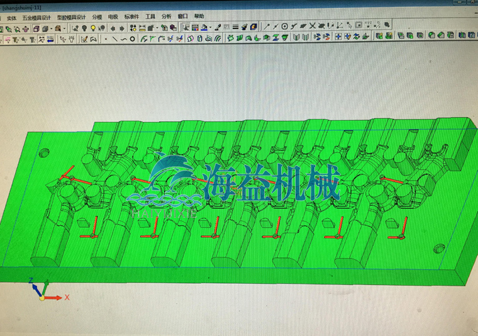Select the straight line drawing tool

(114, 39)
